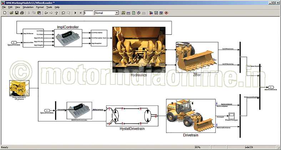Select the ZBar bucket block
The height and width of the screenshot is (150, 281).
coord(197,57)
